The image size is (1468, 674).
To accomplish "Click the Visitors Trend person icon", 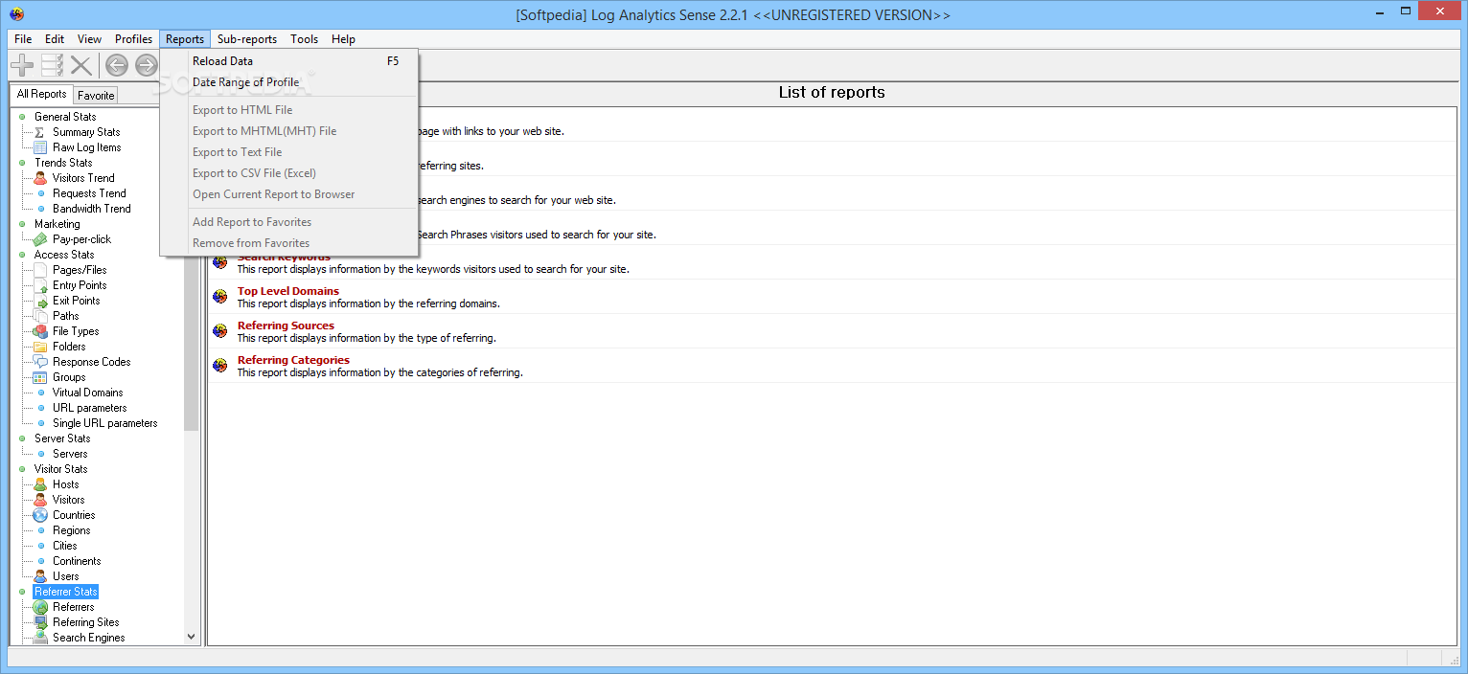I will coord(40,178).
